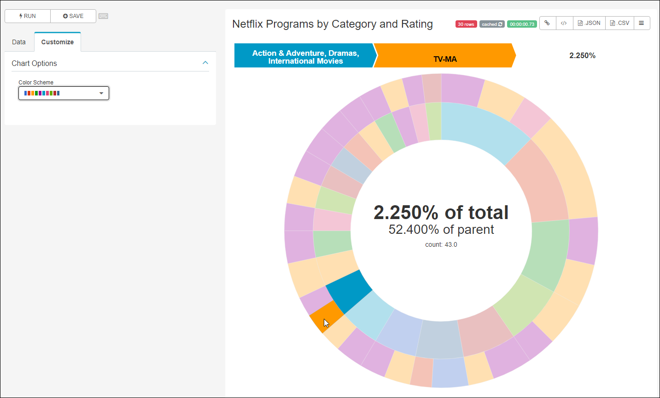Click the 'count: 43.0' center label
Image resolution: width=660 pixels, height=398 pixels.
pos(441,244)
